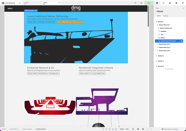Viewport: 186px width, 131px height.
Task: Collapse Classic Column (v2) in outline
Action: click(x=158, y=28)
